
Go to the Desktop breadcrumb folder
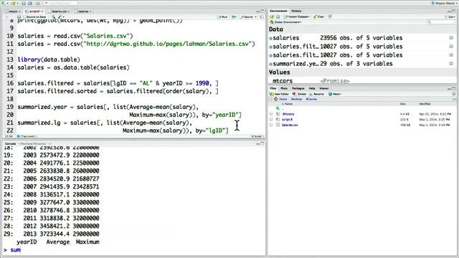point(296,99)
